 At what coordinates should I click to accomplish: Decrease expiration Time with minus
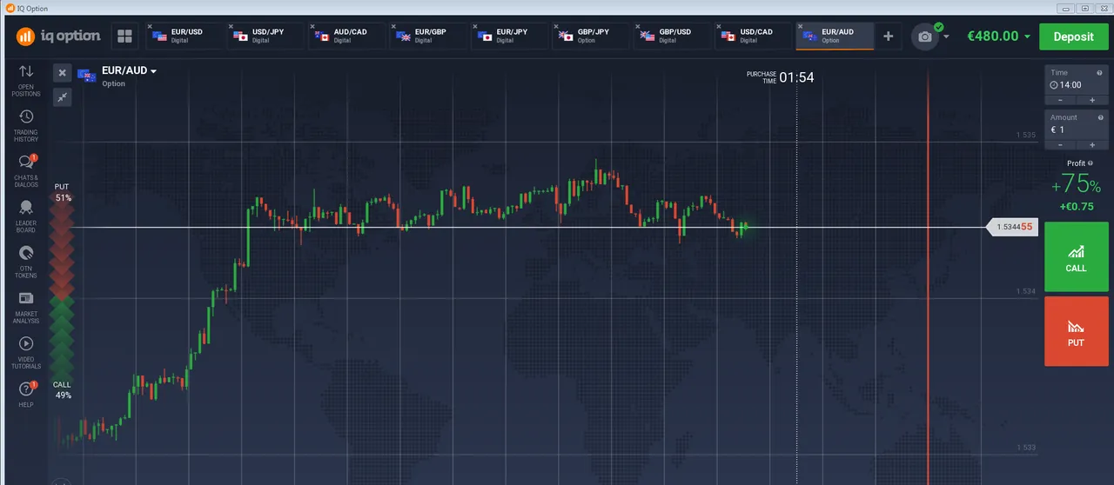[x=1060, y=100]
